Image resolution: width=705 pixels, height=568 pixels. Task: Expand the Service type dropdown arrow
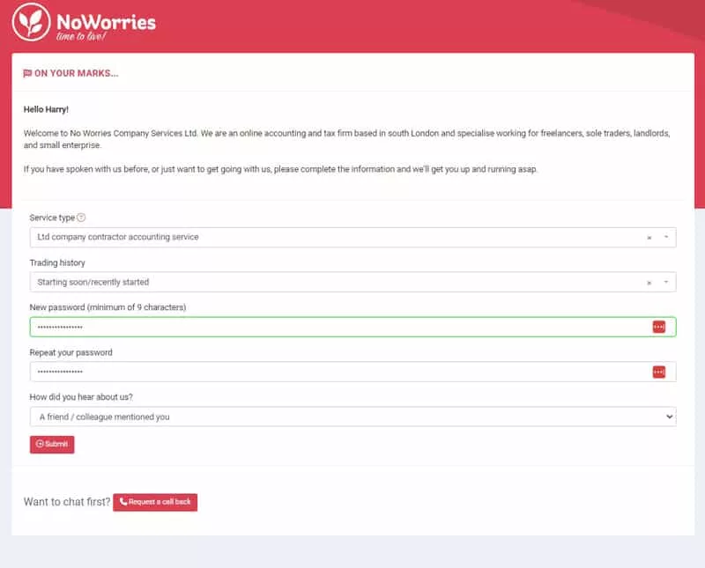click(666, 237)
